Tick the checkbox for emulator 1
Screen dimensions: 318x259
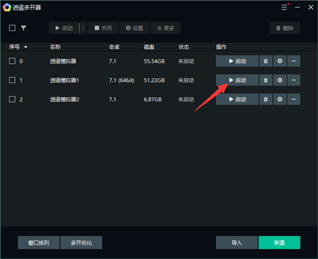coord(12,80)
